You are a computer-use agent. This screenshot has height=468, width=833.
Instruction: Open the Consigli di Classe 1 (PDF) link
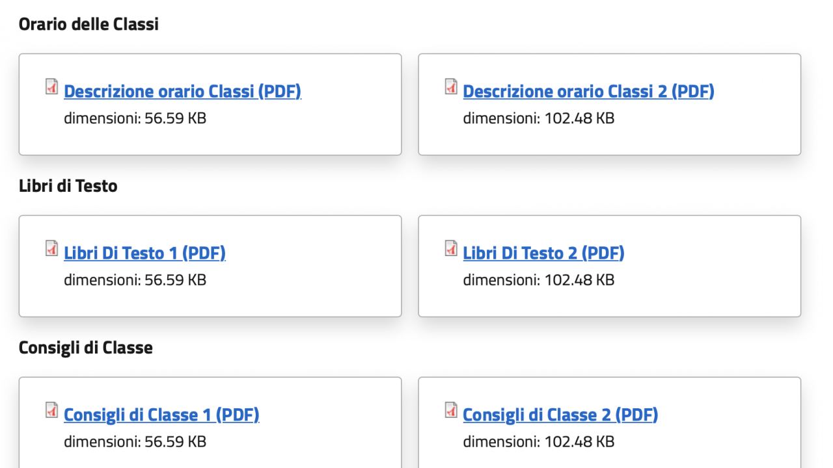coord(161,415)
